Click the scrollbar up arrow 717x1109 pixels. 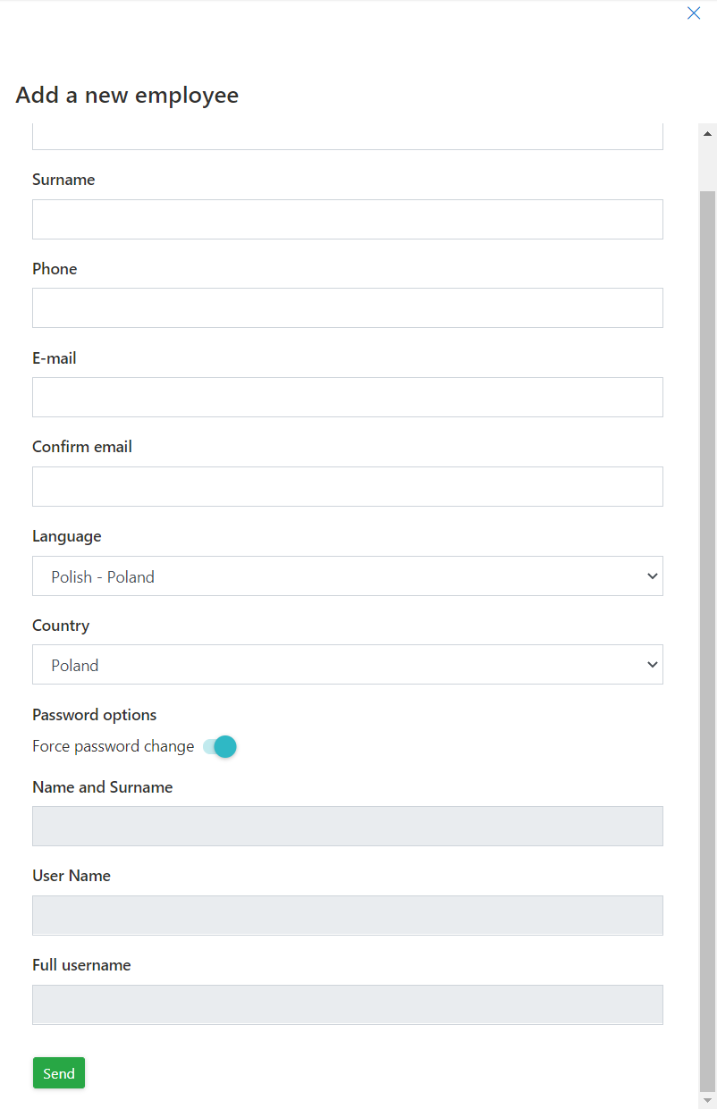[x=708, y=134]
